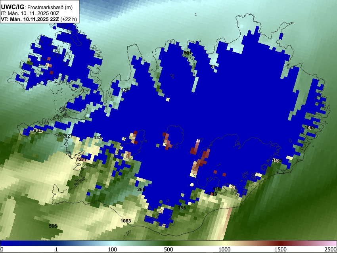
Task: Click the map value label 269
Action: click(141, 190)
